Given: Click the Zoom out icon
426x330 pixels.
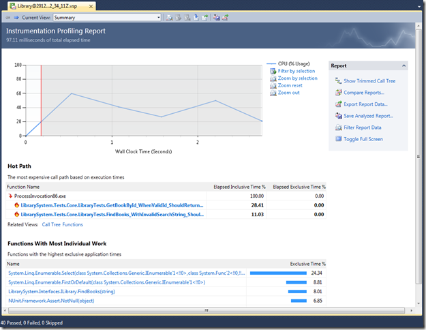Looking at the screenshot, I should coord(273,93).
